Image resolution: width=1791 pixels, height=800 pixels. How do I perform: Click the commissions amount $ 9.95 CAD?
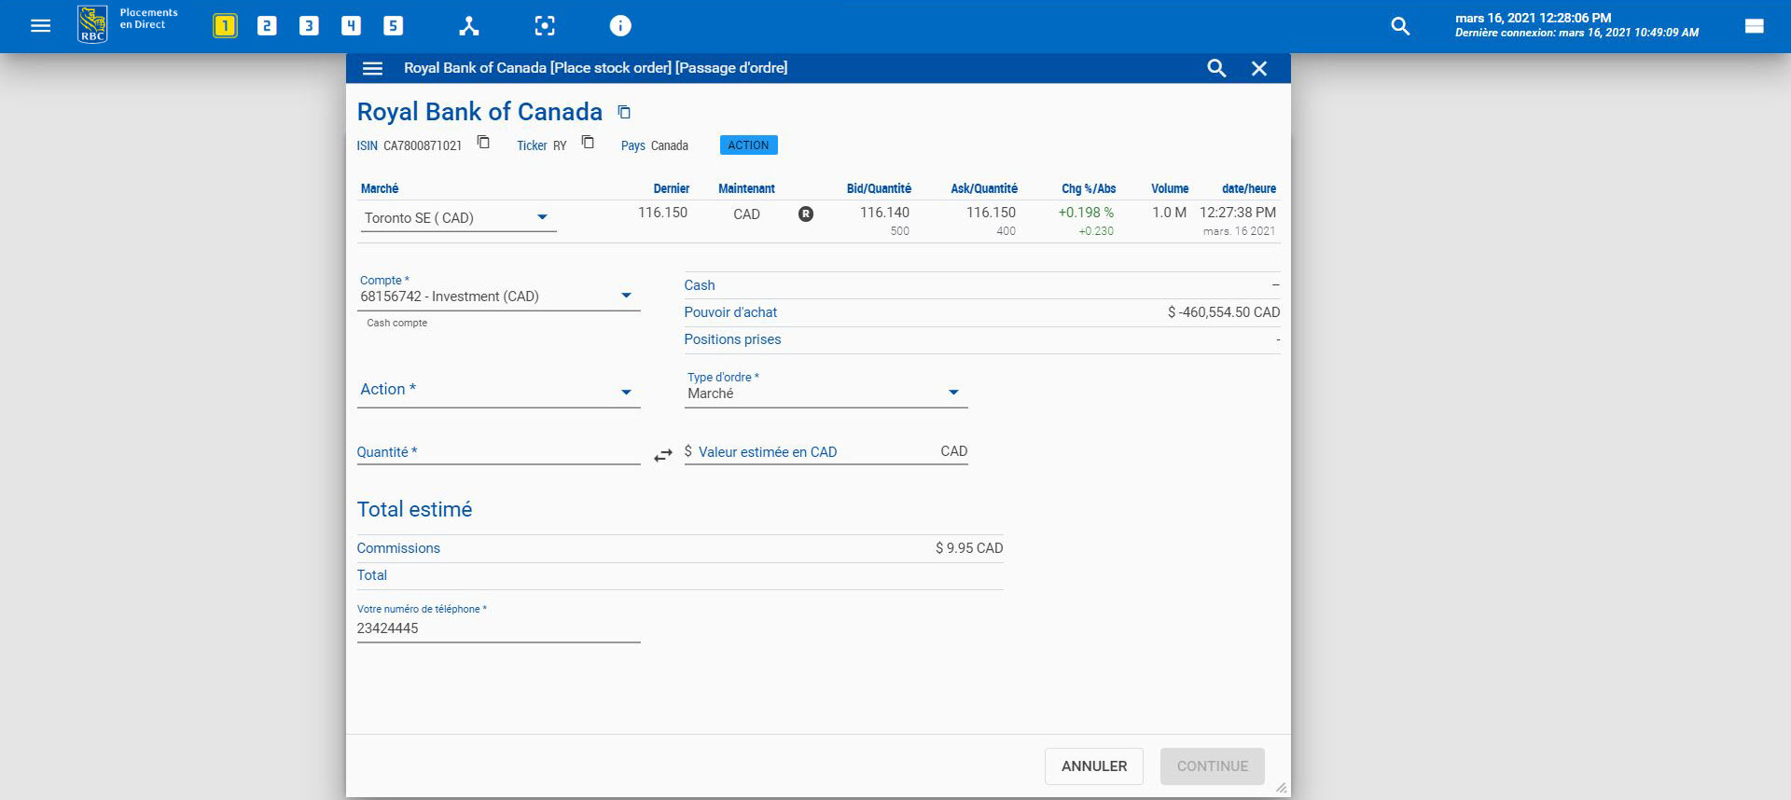(969, 548)
